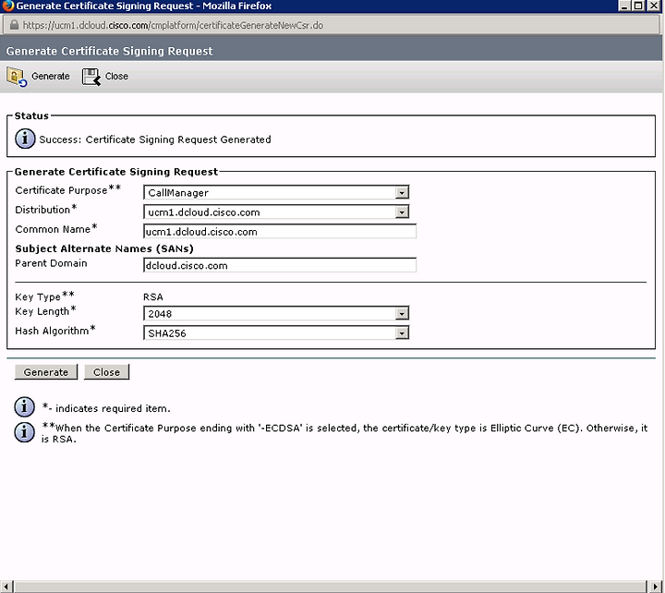Click the status info icon beside Success message
Screen dimensions: 665x593
25,139
